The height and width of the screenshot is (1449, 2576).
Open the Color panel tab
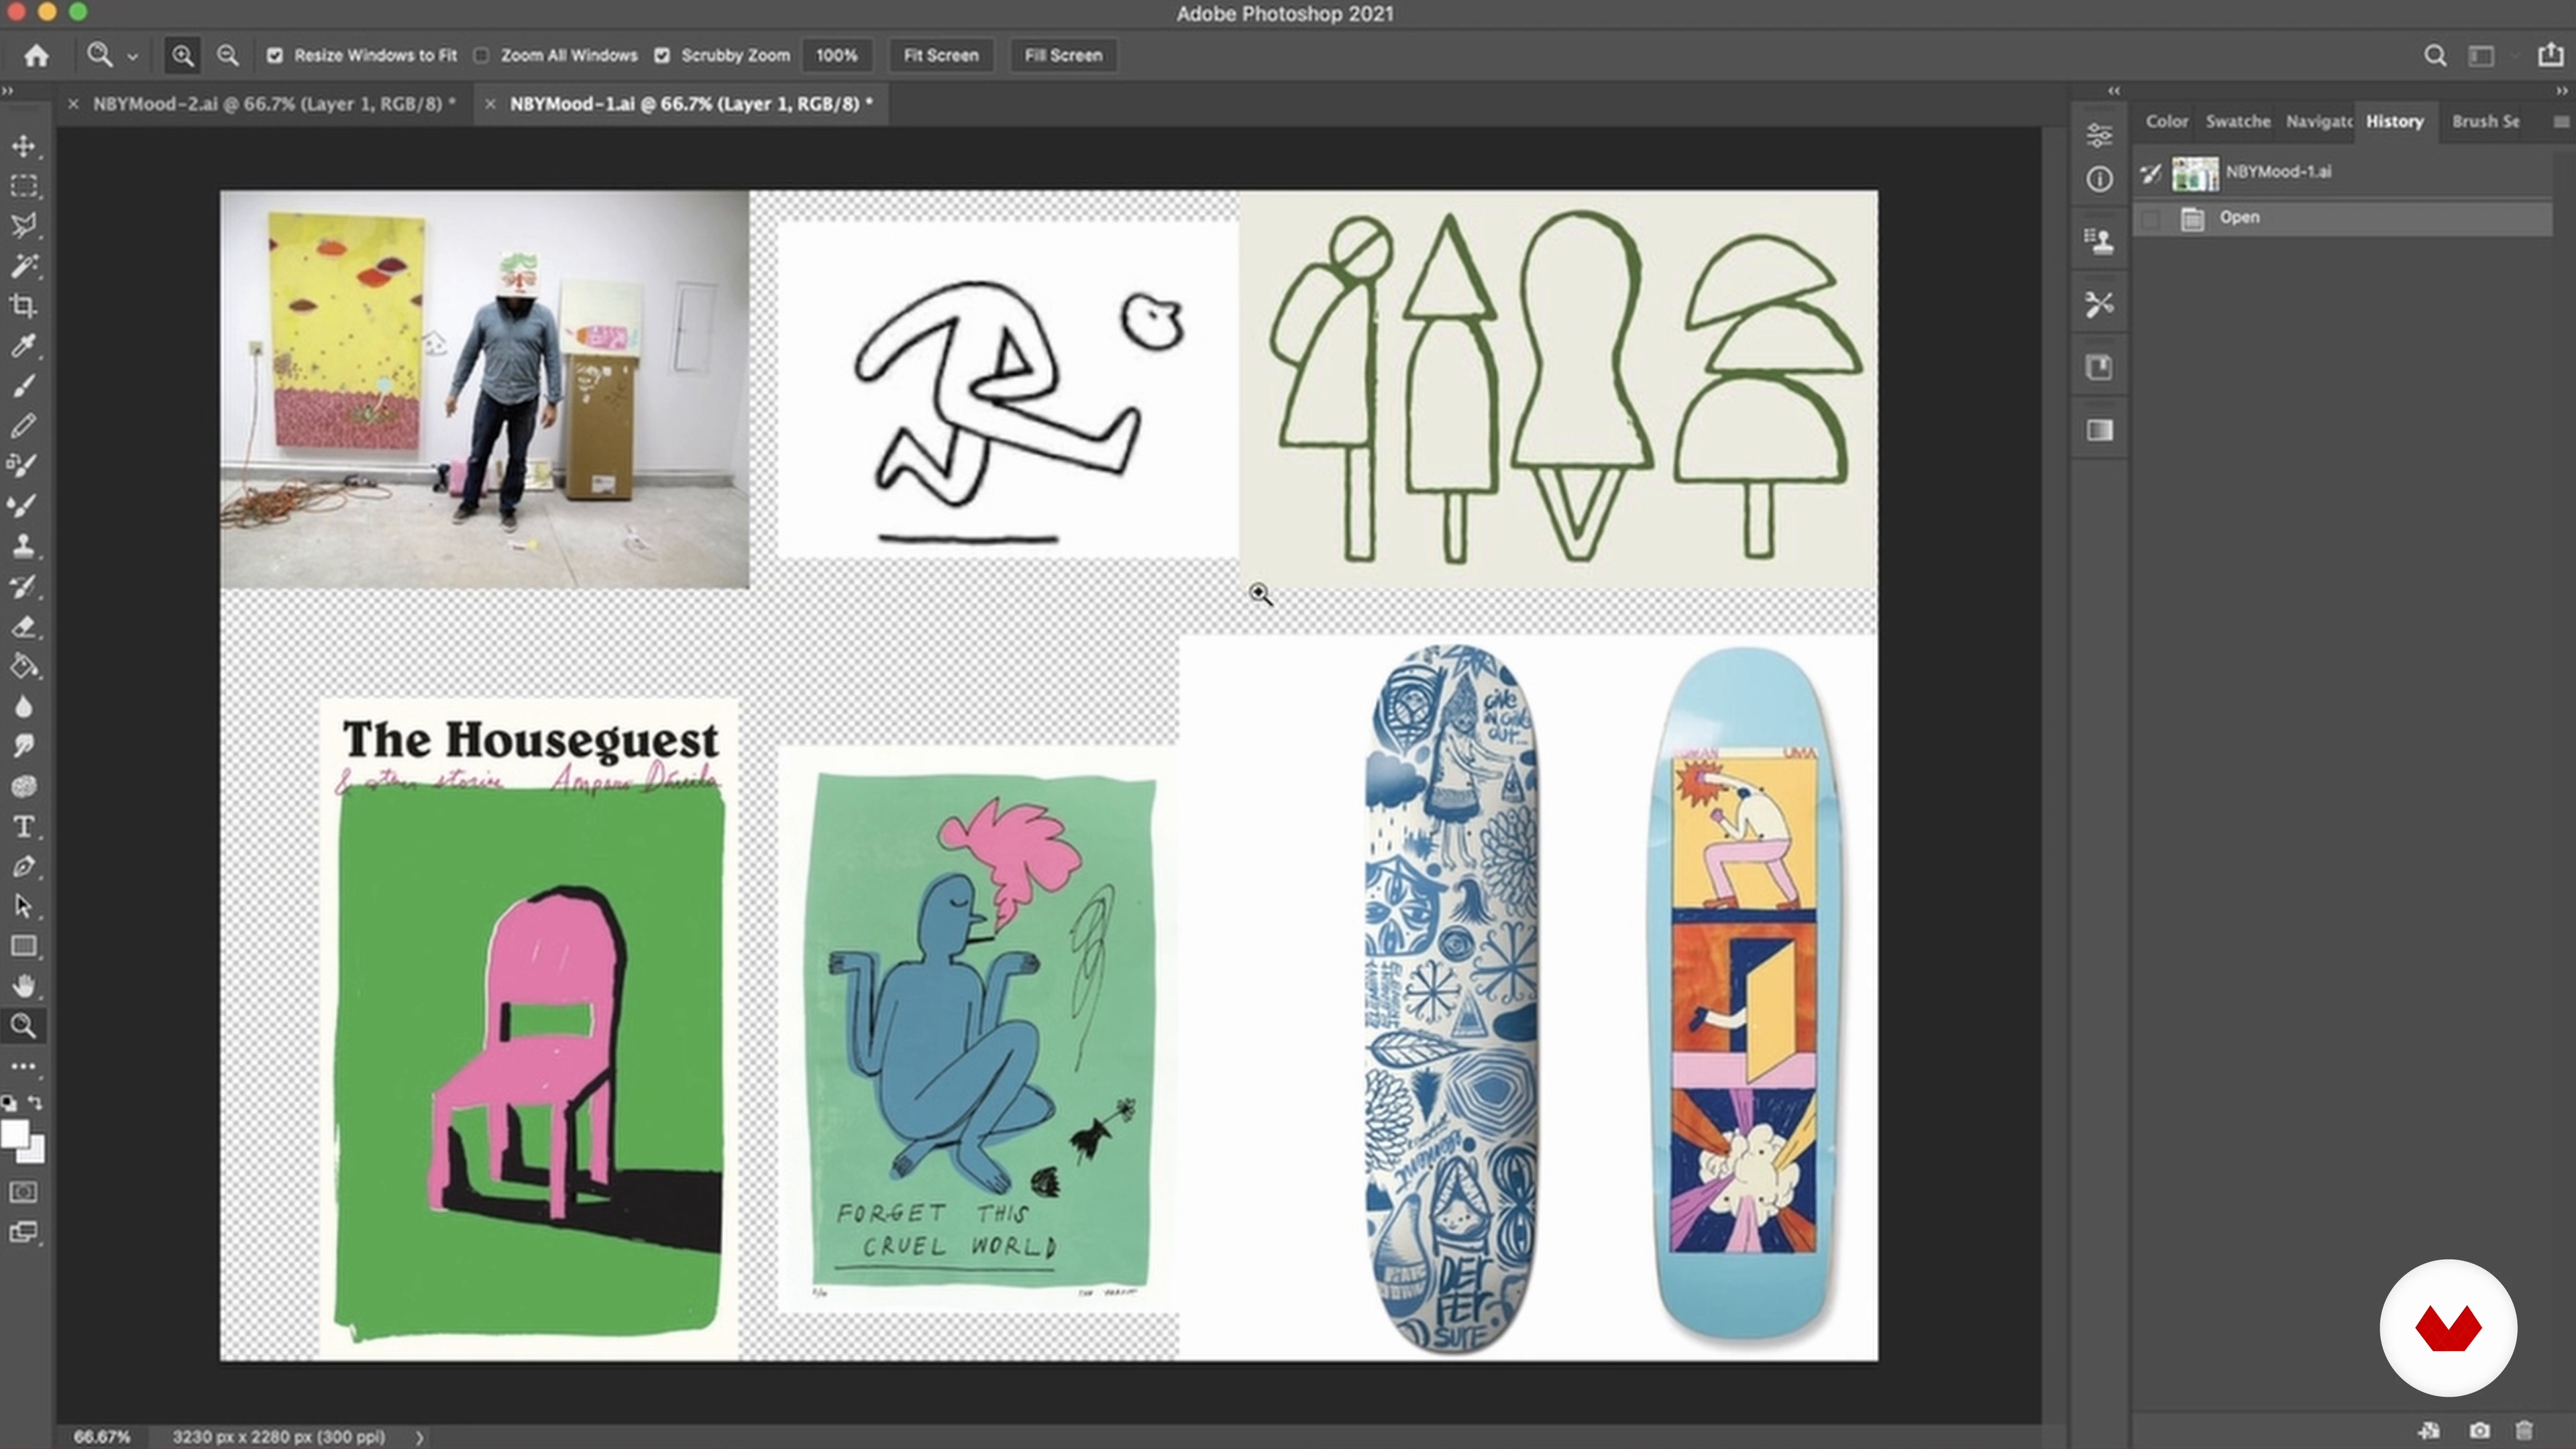pyautogui.click(x=2166, y=121)
